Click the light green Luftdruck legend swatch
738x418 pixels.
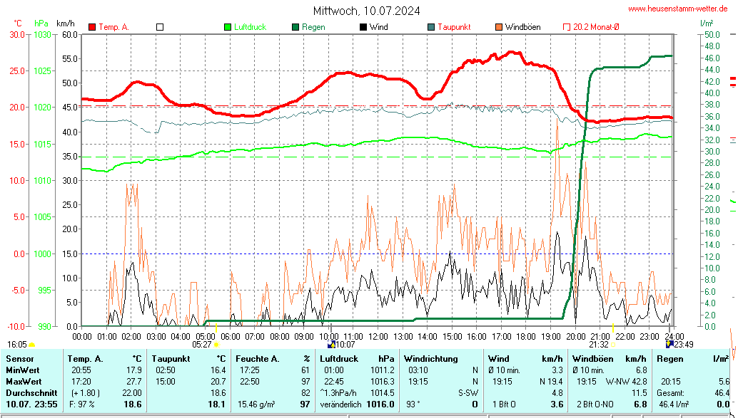228,27
